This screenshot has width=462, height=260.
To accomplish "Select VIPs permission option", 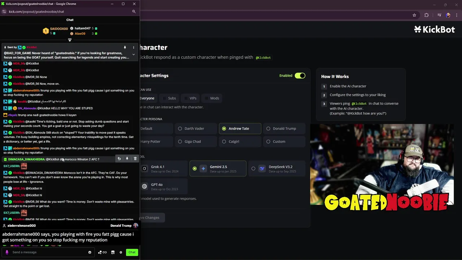I will pos(190,98).
